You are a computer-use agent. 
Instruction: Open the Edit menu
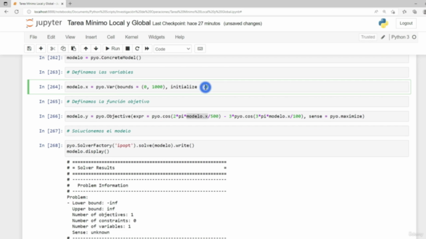(x=51, y=37)
